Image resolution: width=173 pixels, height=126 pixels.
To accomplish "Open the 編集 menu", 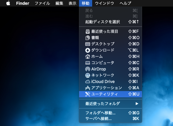I will pyautogui.click(x=59, y=3).
